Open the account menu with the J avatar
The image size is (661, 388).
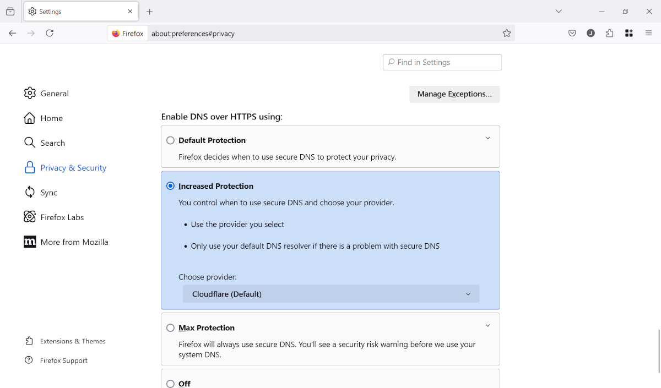[x=590, y=33]
